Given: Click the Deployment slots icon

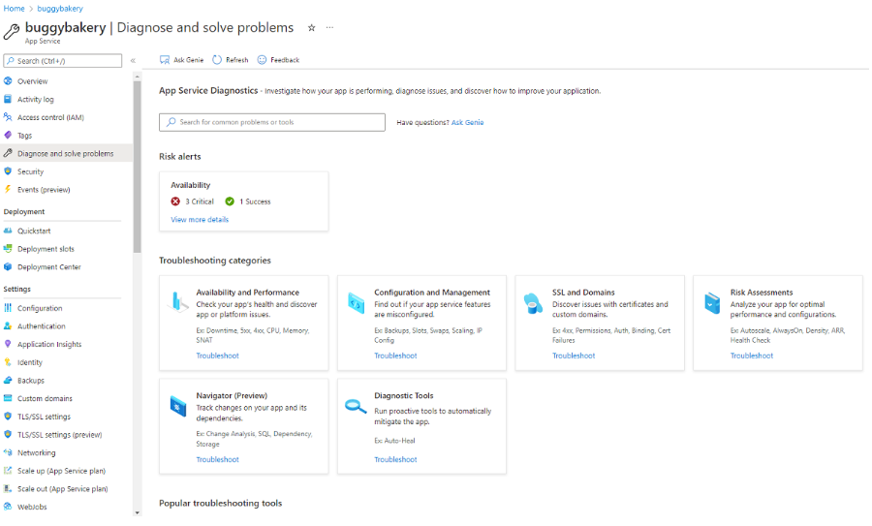Looking at the screenshot, I should pos(8,249).
